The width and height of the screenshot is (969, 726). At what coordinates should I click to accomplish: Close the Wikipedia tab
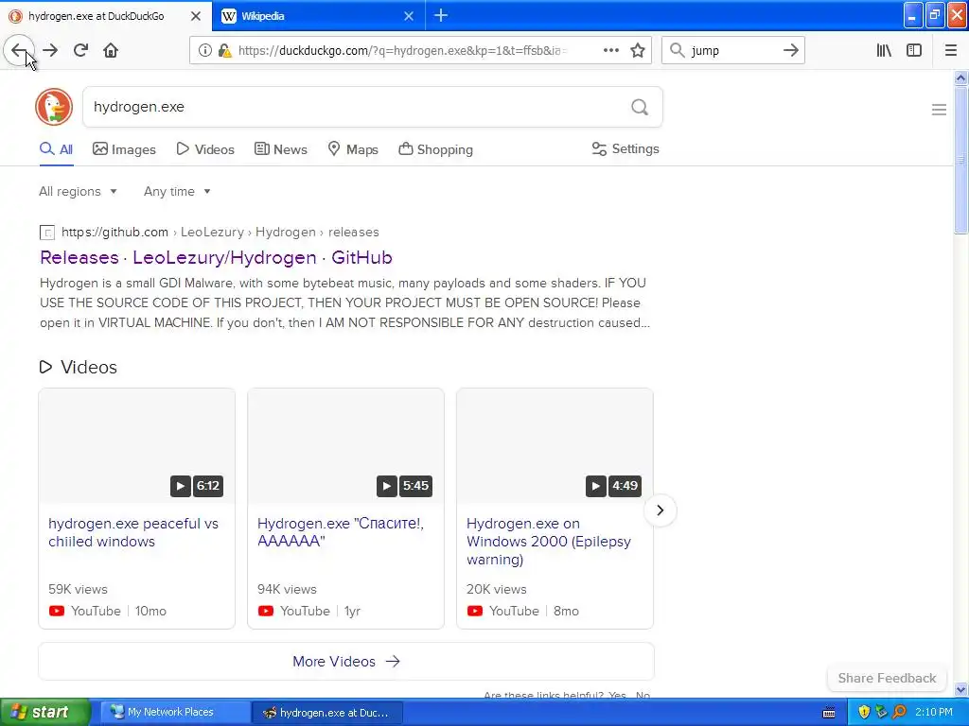click(x=409, y=16)
